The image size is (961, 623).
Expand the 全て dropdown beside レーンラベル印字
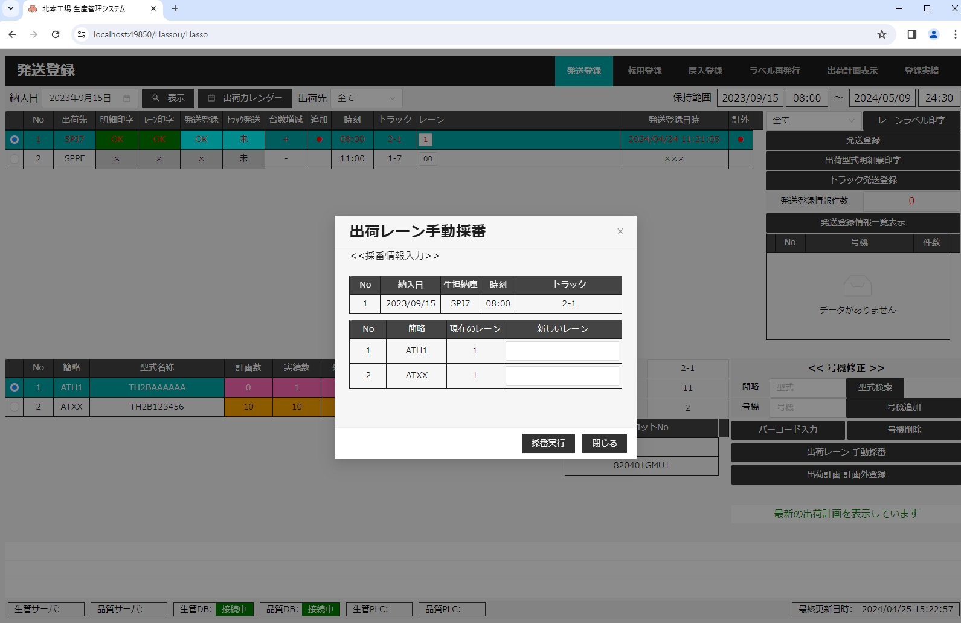[814, 120]
